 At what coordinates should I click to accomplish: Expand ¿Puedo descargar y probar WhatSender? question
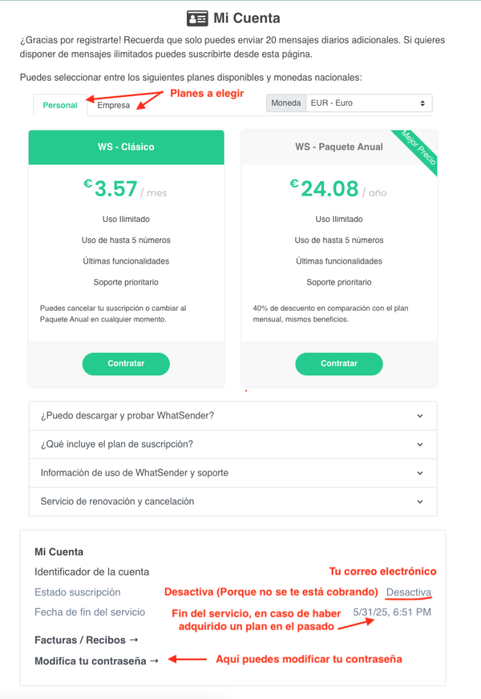(233, 416)
